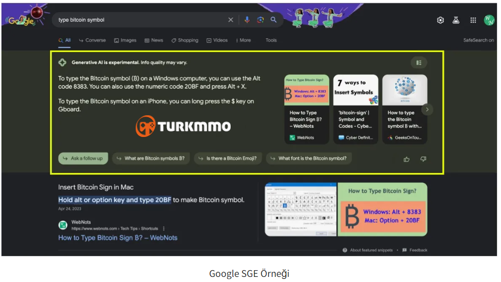This screenshot has height=282, width=501.
Task: Clear the search box with the X icon
Action: (231, 20)
